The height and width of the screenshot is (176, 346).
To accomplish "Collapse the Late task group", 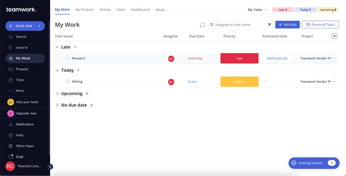I will click(x=57, y=47).
